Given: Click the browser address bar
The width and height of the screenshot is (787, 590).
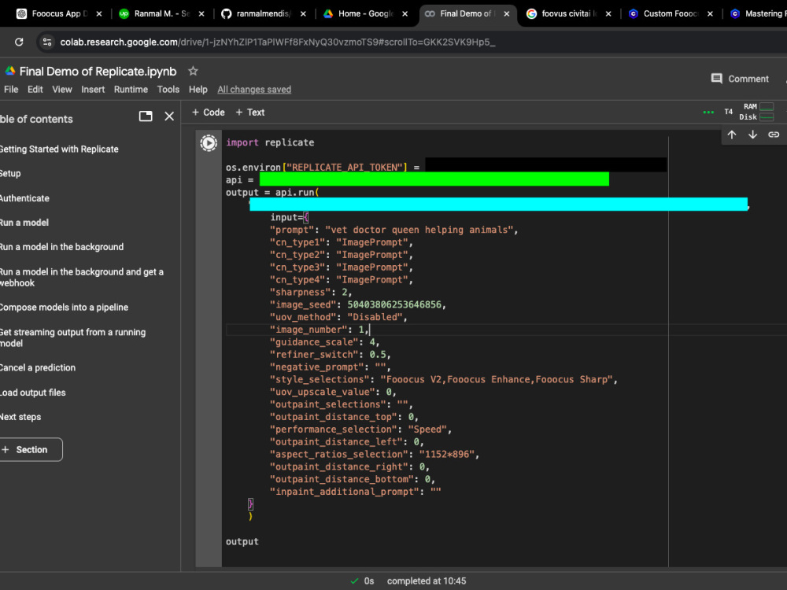Looking at the screenshot, I should click(x=315, y=42).
